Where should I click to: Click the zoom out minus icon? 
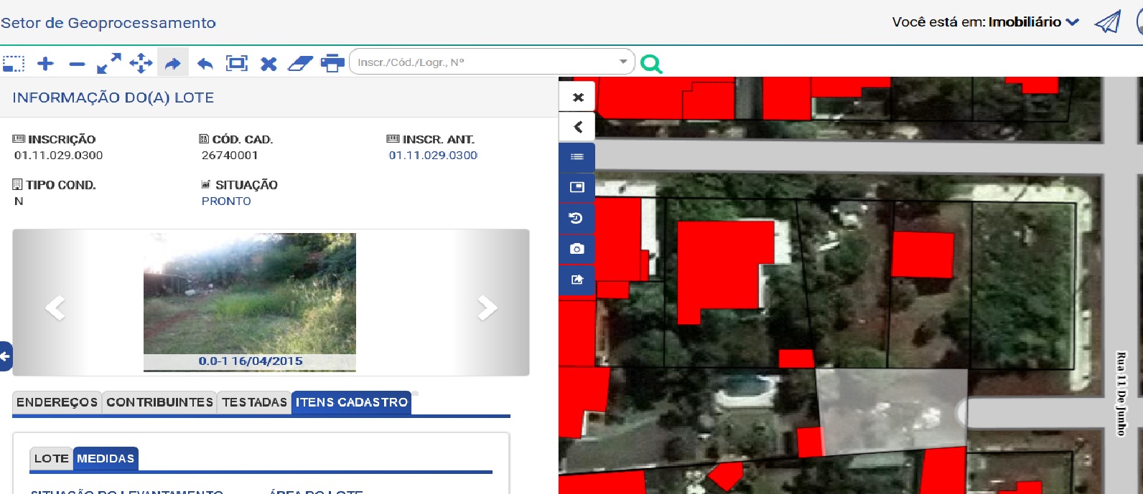[77, 65]
